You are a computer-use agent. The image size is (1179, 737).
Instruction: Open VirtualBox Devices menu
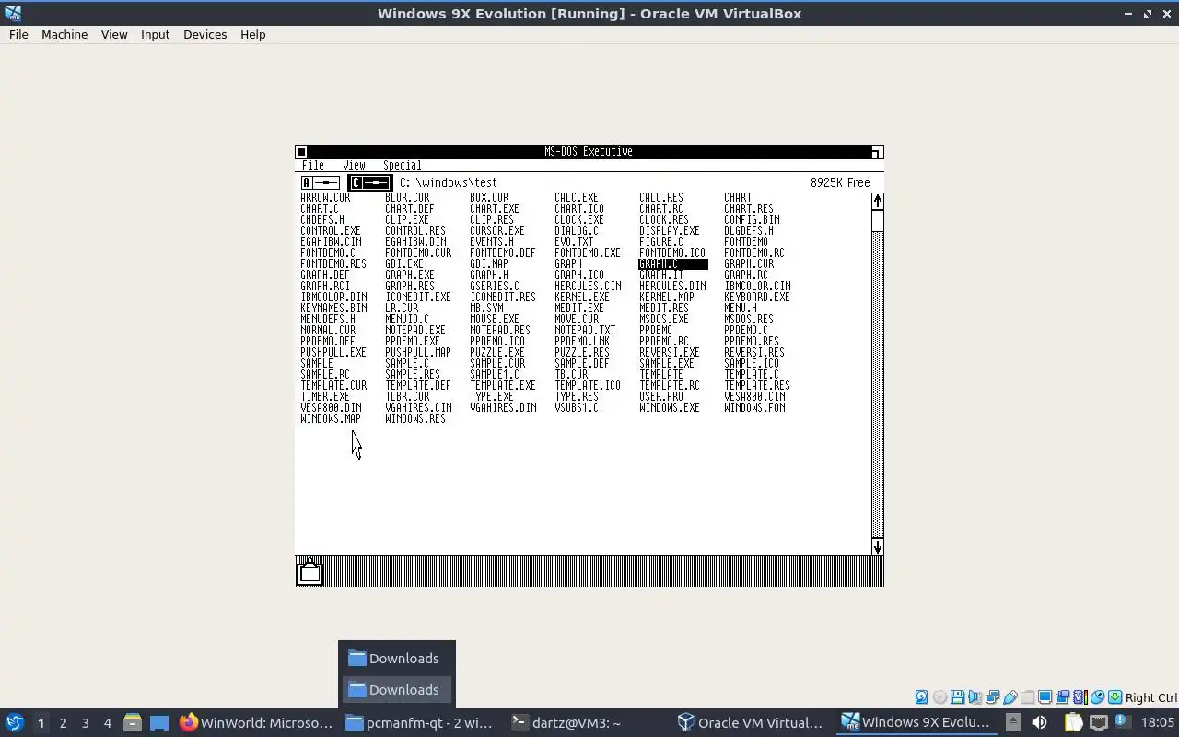pyautogui.click(x=204, y=34)
